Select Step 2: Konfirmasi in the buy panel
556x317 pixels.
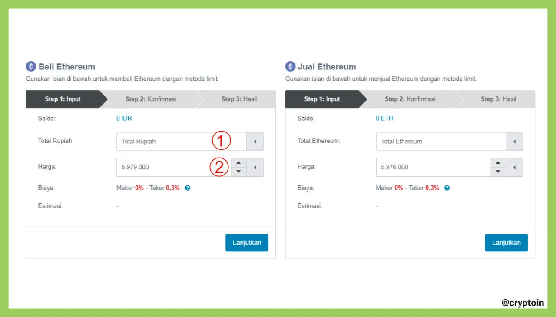[x=151, y=99]
